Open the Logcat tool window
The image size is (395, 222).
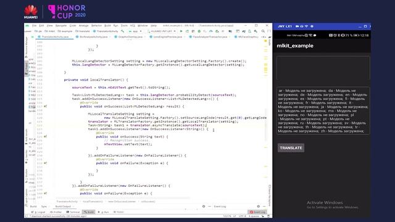coord(38,212)
